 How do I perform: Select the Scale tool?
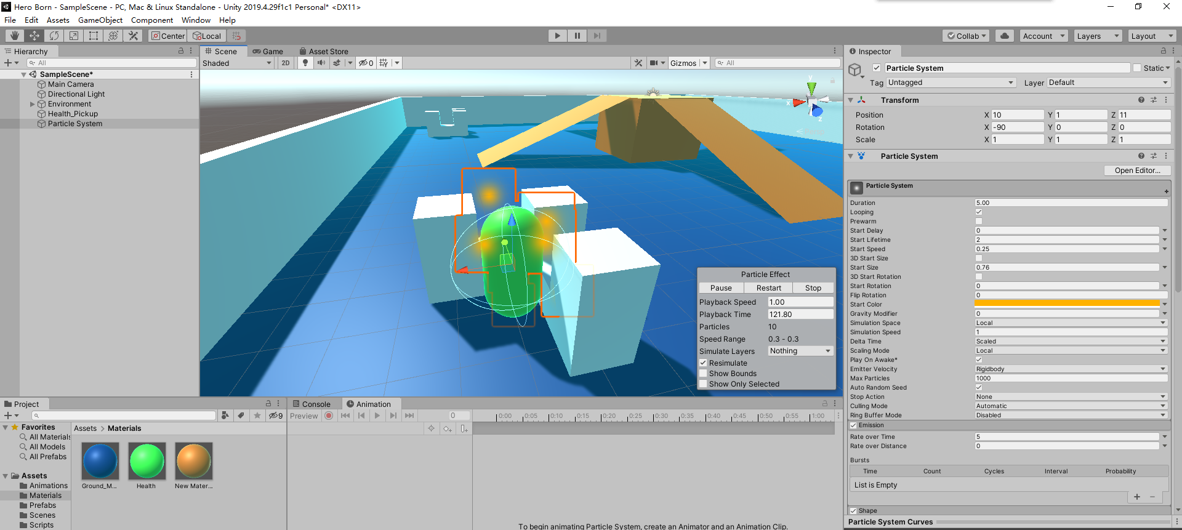74,36
